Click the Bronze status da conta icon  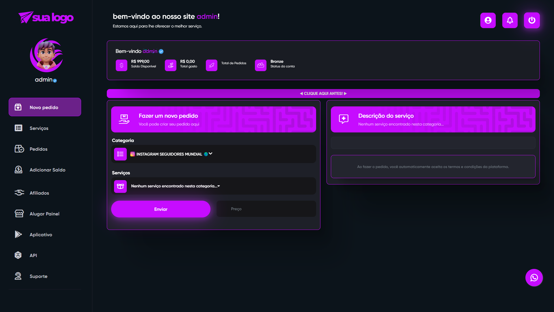pyautogui.click(x=260, y=65)
